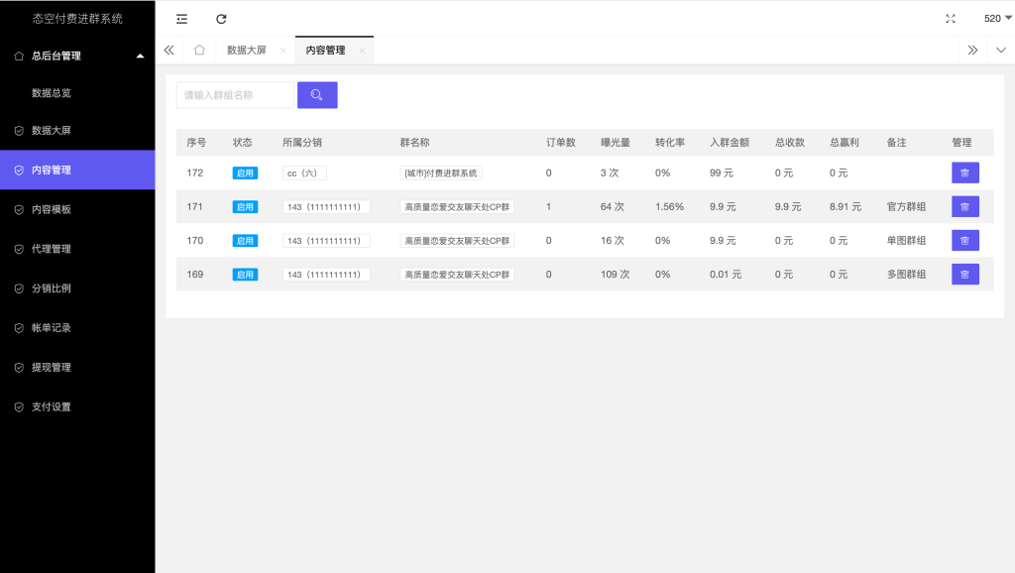Delete entry 170 using its trash icon
The height and width of the screenshot is (573, 1015).
point(964,240)
